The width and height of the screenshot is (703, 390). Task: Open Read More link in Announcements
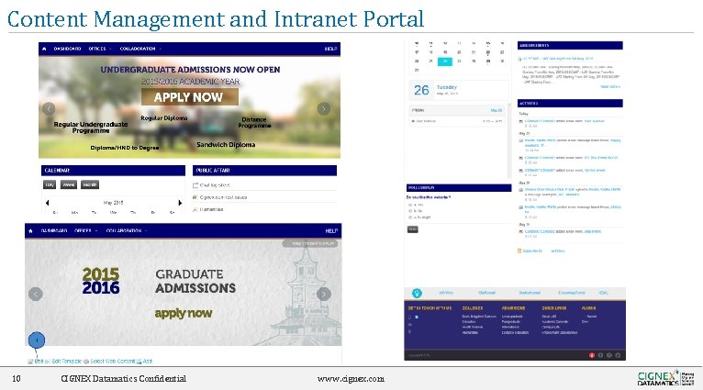pos(610,86)
